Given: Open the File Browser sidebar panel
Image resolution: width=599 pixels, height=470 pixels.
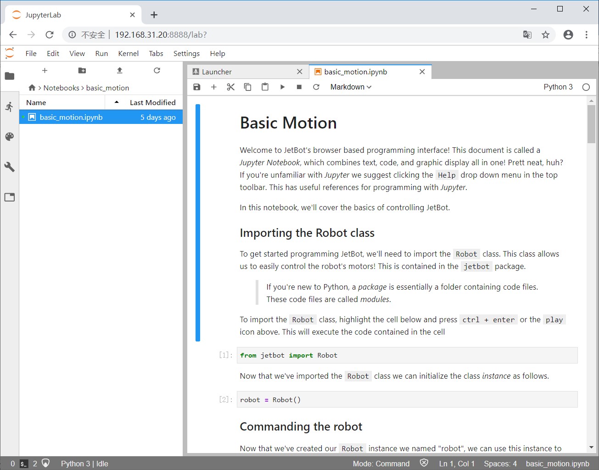Looking at the screenshot, I should tap(10, 76).
